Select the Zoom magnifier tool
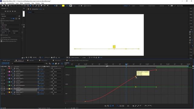Viewport: 194px width, 109px height. (11, 6)
